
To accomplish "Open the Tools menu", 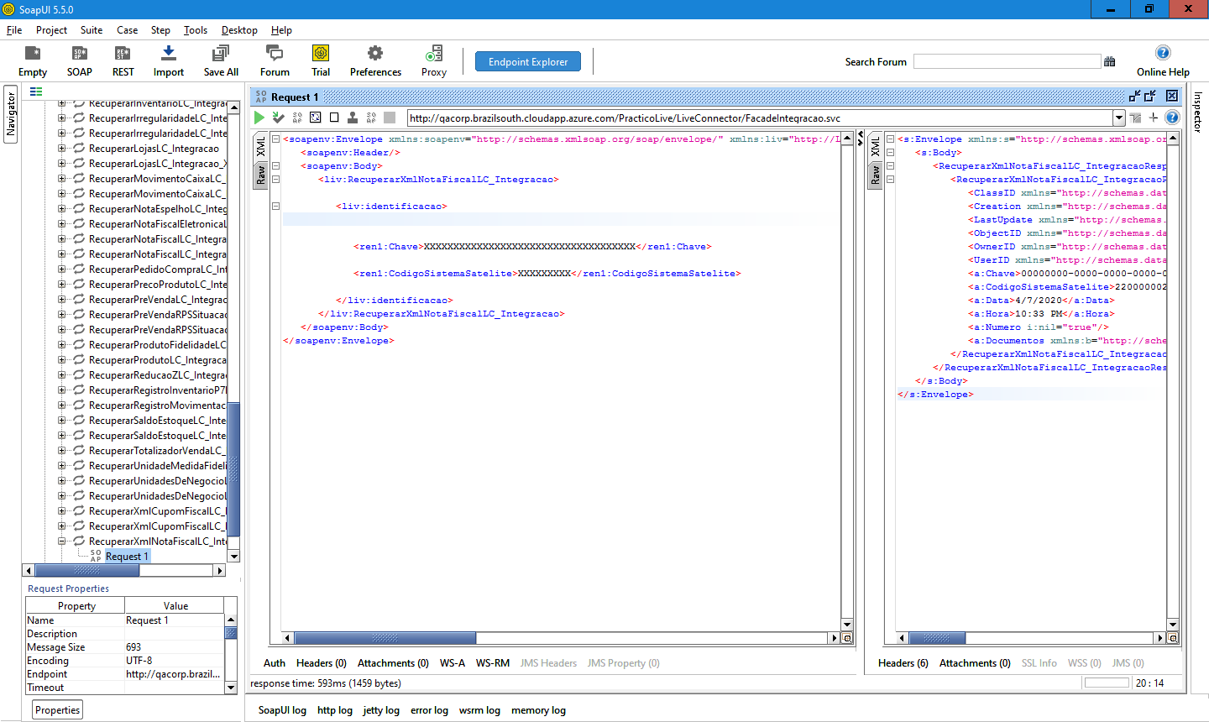I will [196, 30].
